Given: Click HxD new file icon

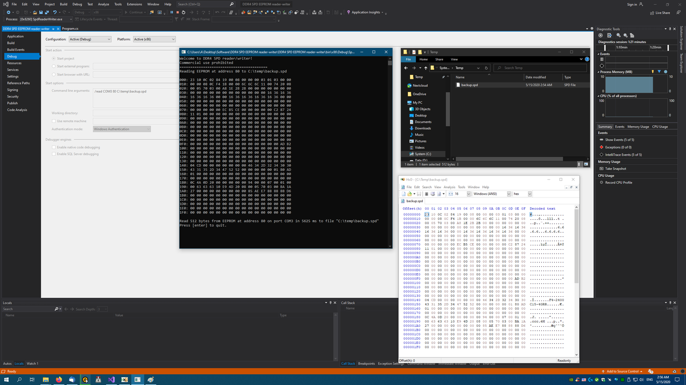Looking at the screenshot, I should click(x=404, y=194).
